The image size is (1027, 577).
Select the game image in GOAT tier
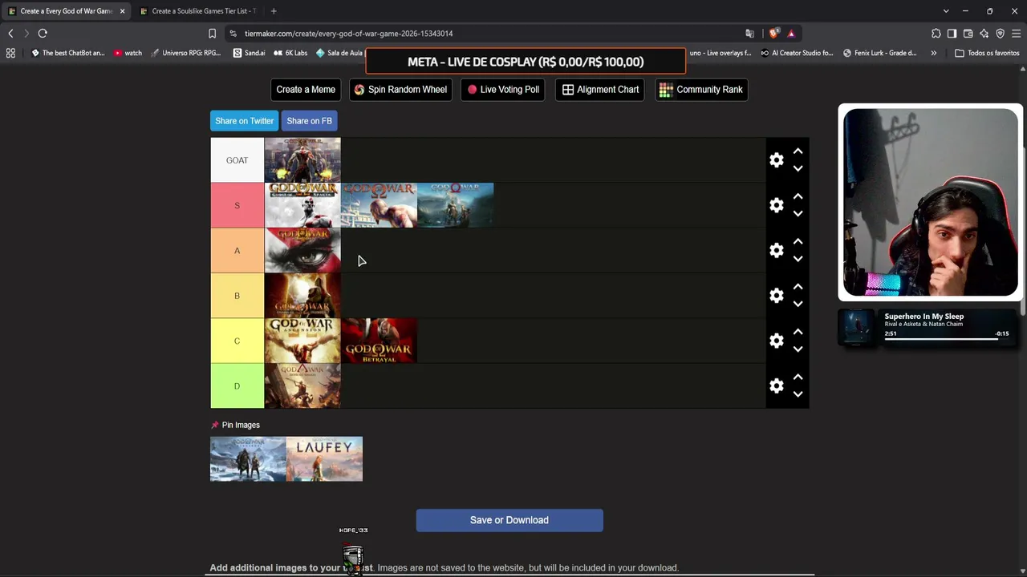pos(302,160)
